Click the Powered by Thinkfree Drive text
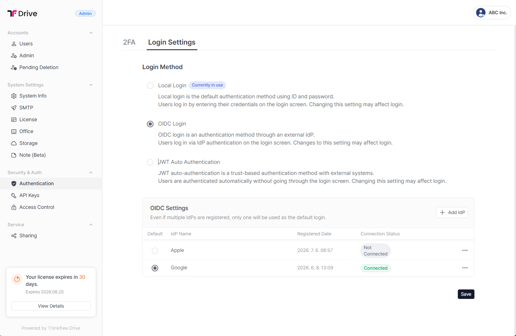 click(51, 328)
